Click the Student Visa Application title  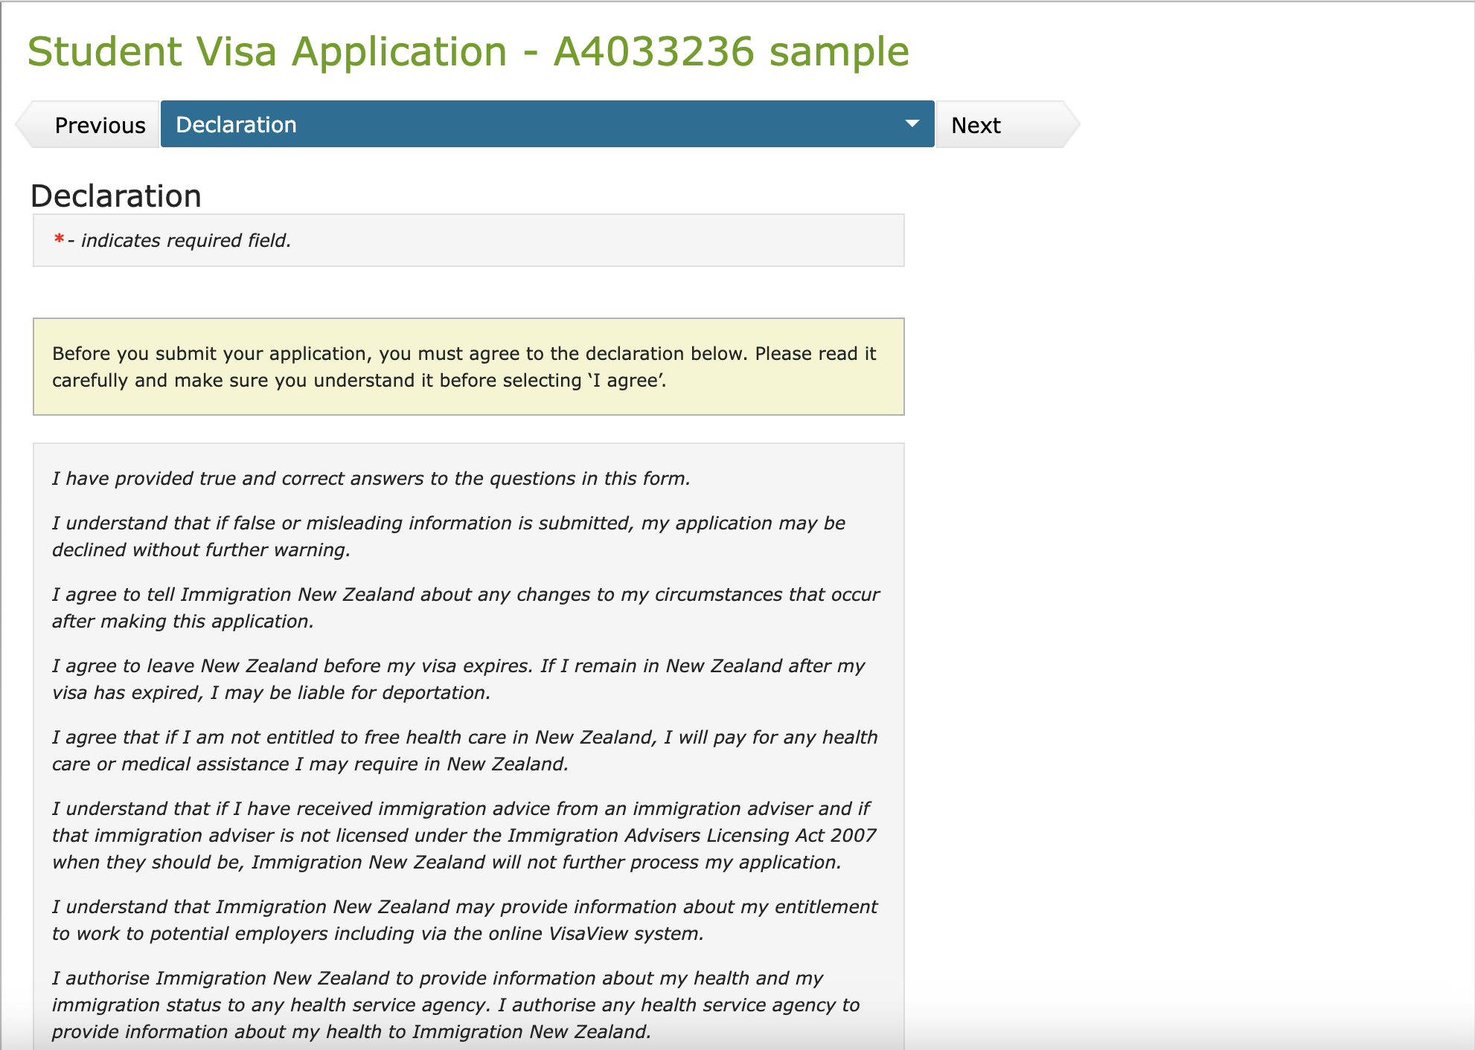[266, 51]
